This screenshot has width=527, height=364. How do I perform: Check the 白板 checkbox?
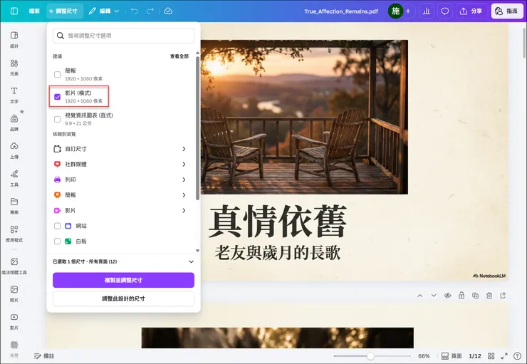click(57, 241)
